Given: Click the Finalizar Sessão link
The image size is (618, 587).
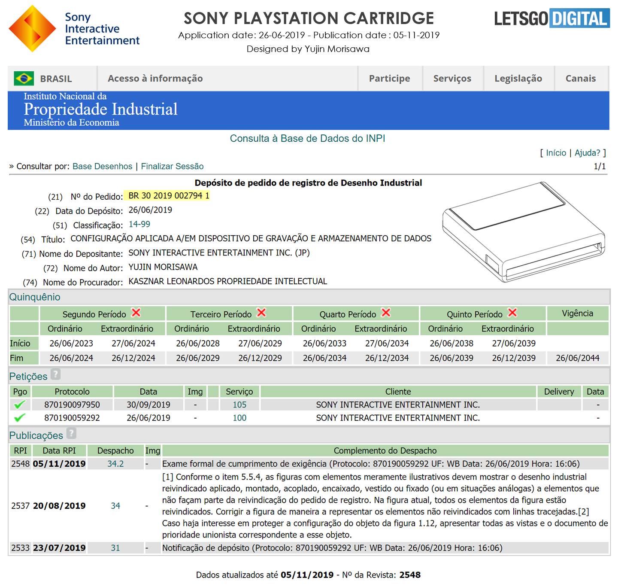Looking at the screenshot, I should pyautogui.click(x=172, y=166).
